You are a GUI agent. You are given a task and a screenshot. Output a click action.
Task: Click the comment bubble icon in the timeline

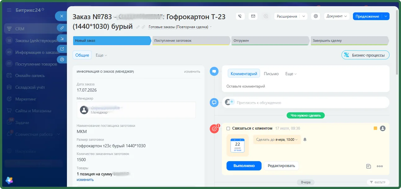coord(214,71)
